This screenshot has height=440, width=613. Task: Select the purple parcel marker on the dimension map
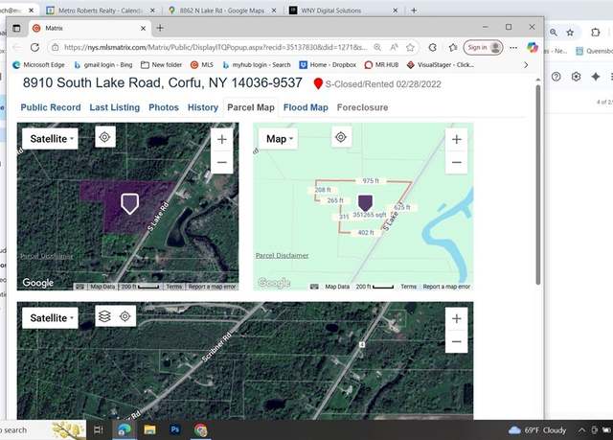(x=365, y=203)
